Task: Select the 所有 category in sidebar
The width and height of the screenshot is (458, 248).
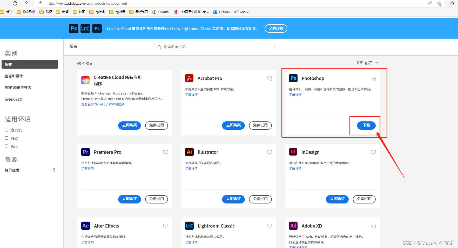Action: click(30, 64)
